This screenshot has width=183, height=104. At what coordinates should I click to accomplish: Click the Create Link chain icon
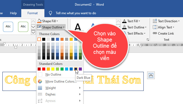click(x=155, y=33)
